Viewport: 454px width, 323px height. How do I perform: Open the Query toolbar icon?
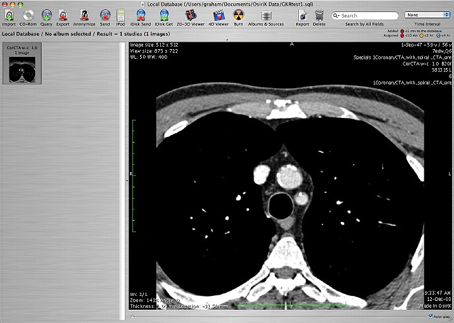point(46,15)
